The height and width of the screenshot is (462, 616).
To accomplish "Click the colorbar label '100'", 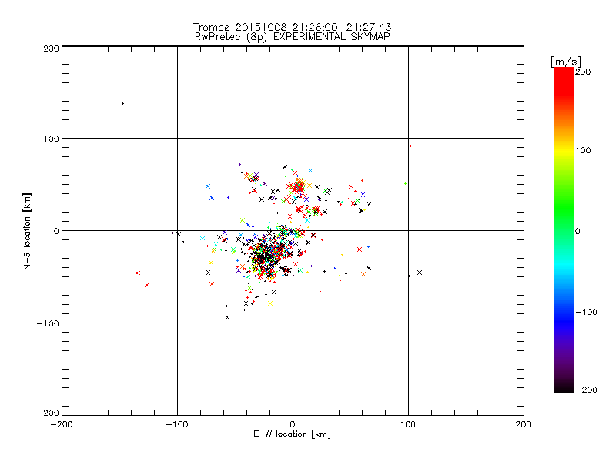I will click(583, 150).
